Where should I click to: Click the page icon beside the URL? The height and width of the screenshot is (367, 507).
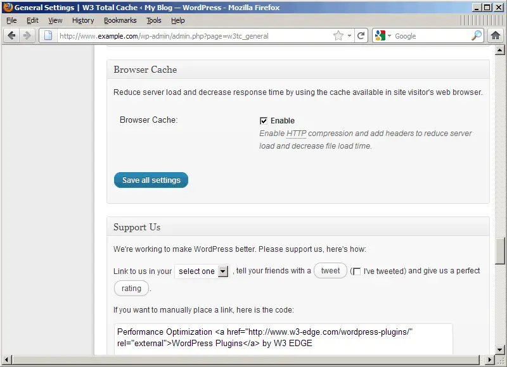click(x=48, y=35)
